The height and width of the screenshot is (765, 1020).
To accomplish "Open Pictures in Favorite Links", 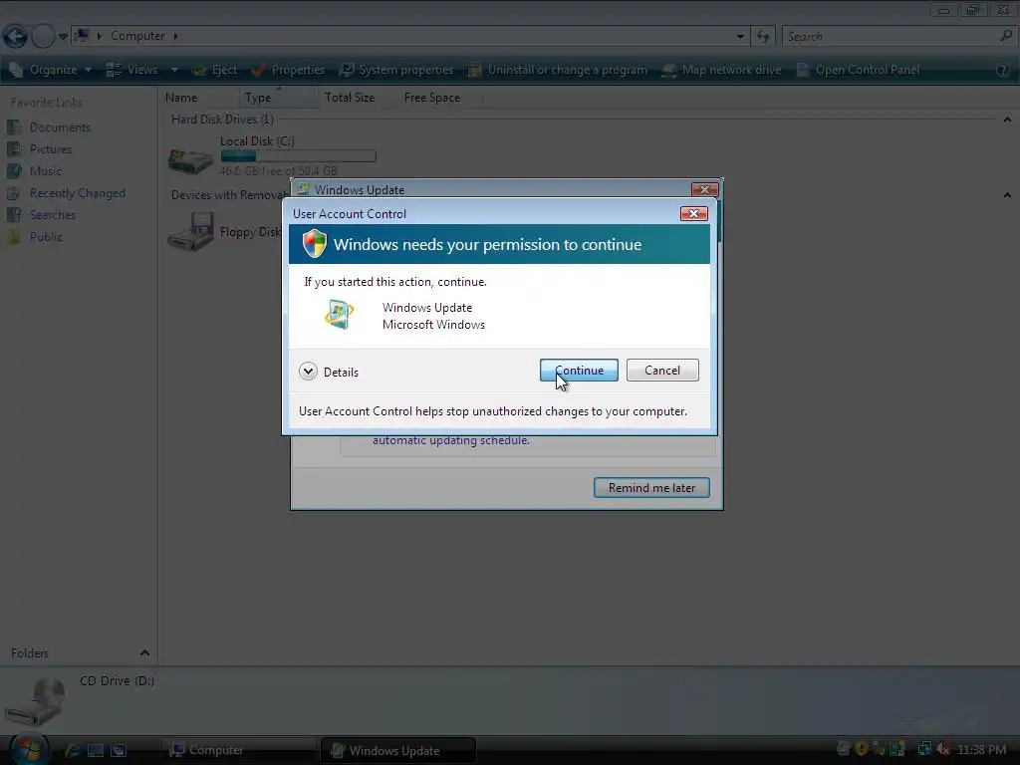I will 40,149.
